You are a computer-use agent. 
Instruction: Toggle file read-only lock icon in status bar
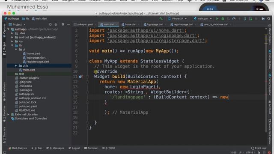point(259,152)
